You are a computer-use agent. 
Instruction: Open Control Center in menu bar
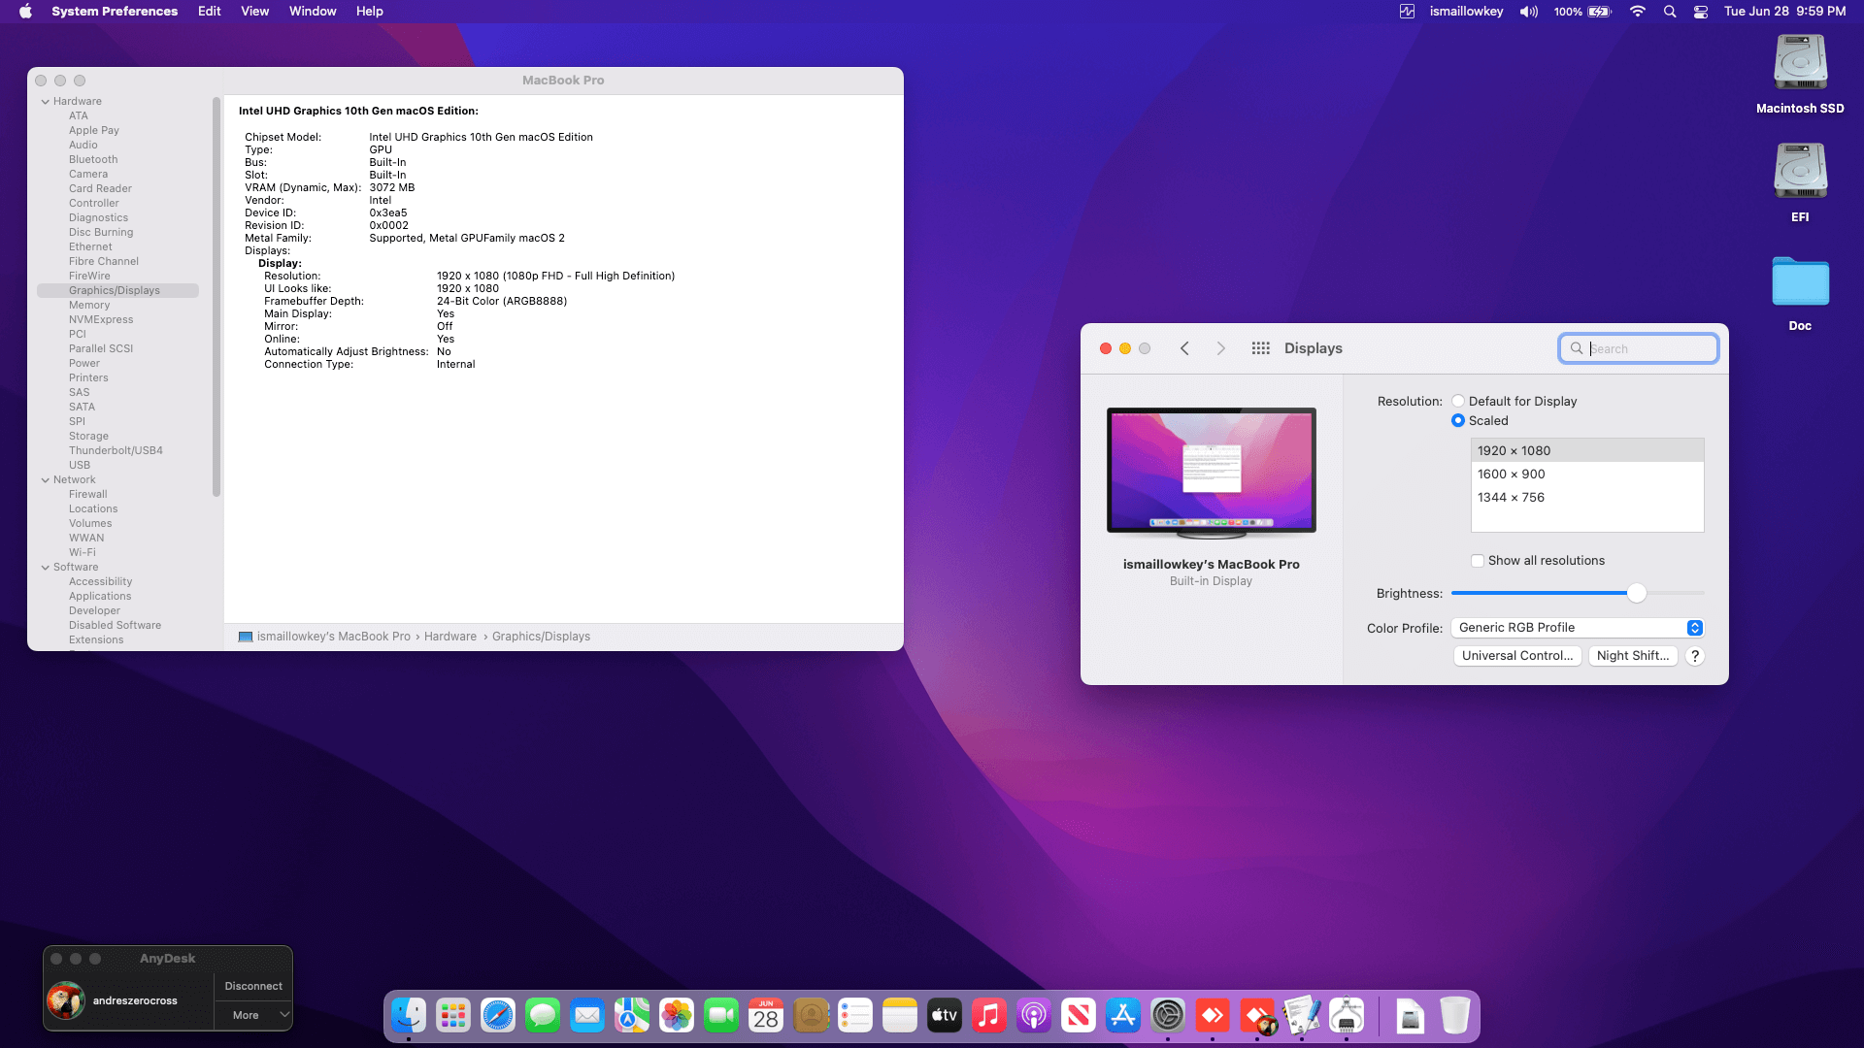point(1701,12)
